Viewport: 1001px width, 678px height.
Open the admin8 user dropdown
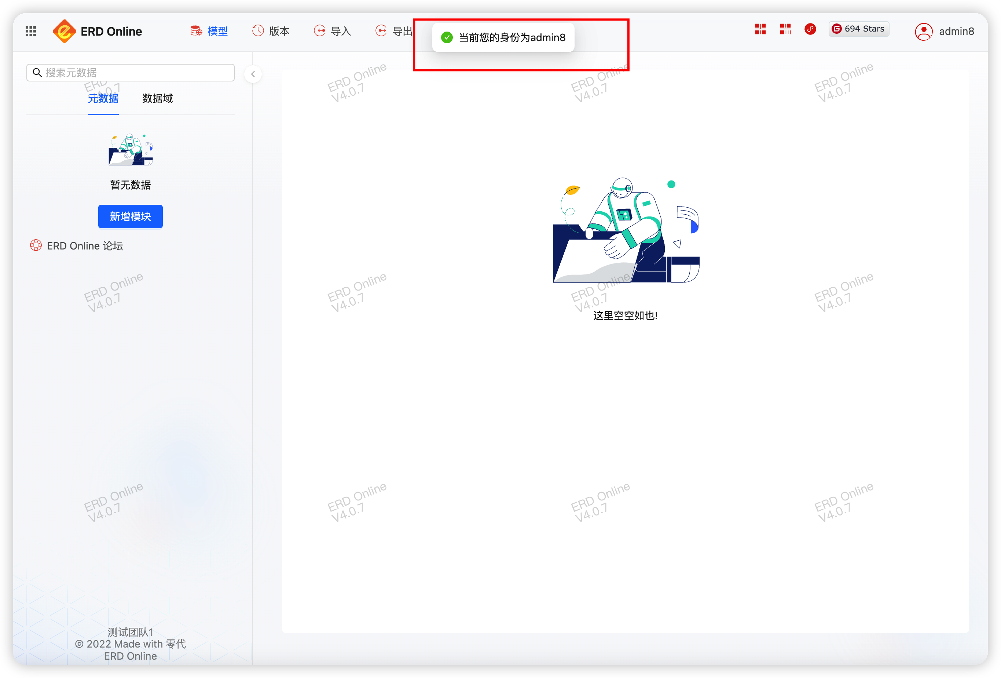(956, 32)
